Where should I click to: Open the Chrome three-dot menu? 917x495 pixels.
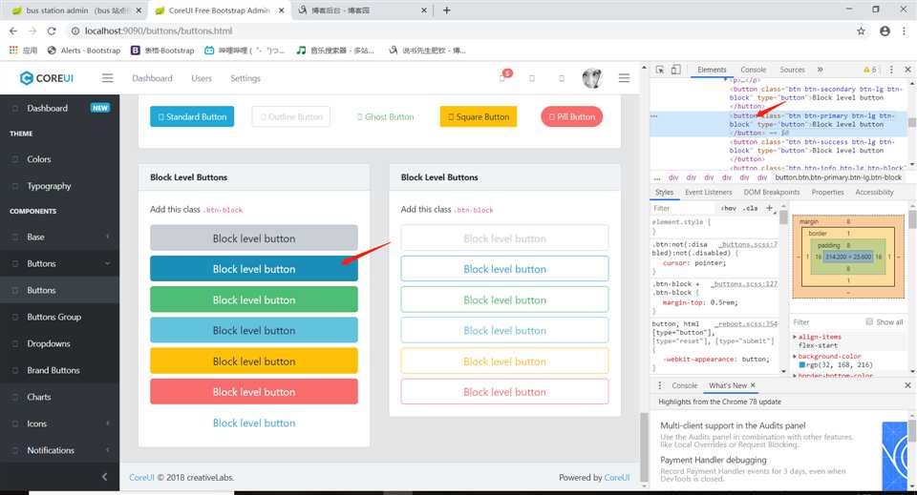[905, 31]
